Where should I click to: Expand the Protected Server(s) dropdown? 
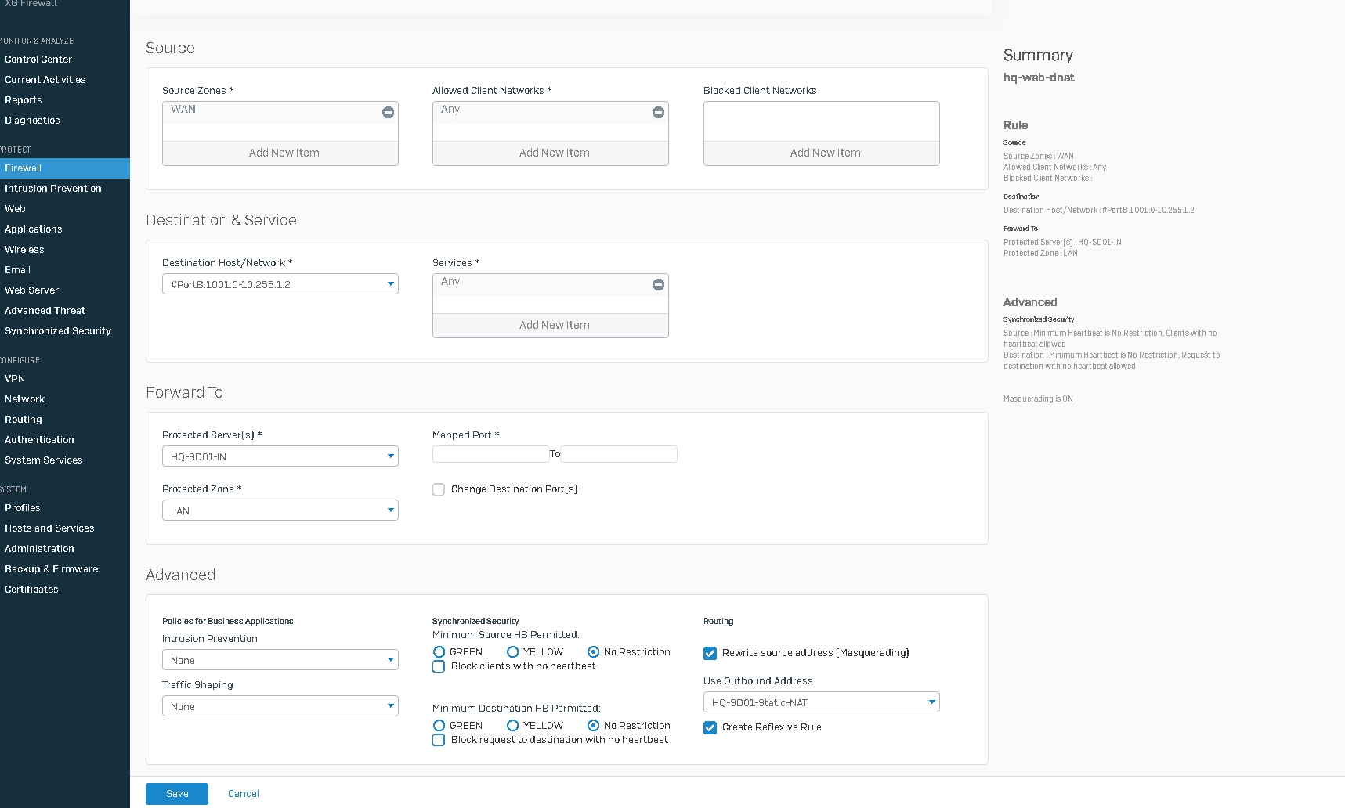click(280, 456)
